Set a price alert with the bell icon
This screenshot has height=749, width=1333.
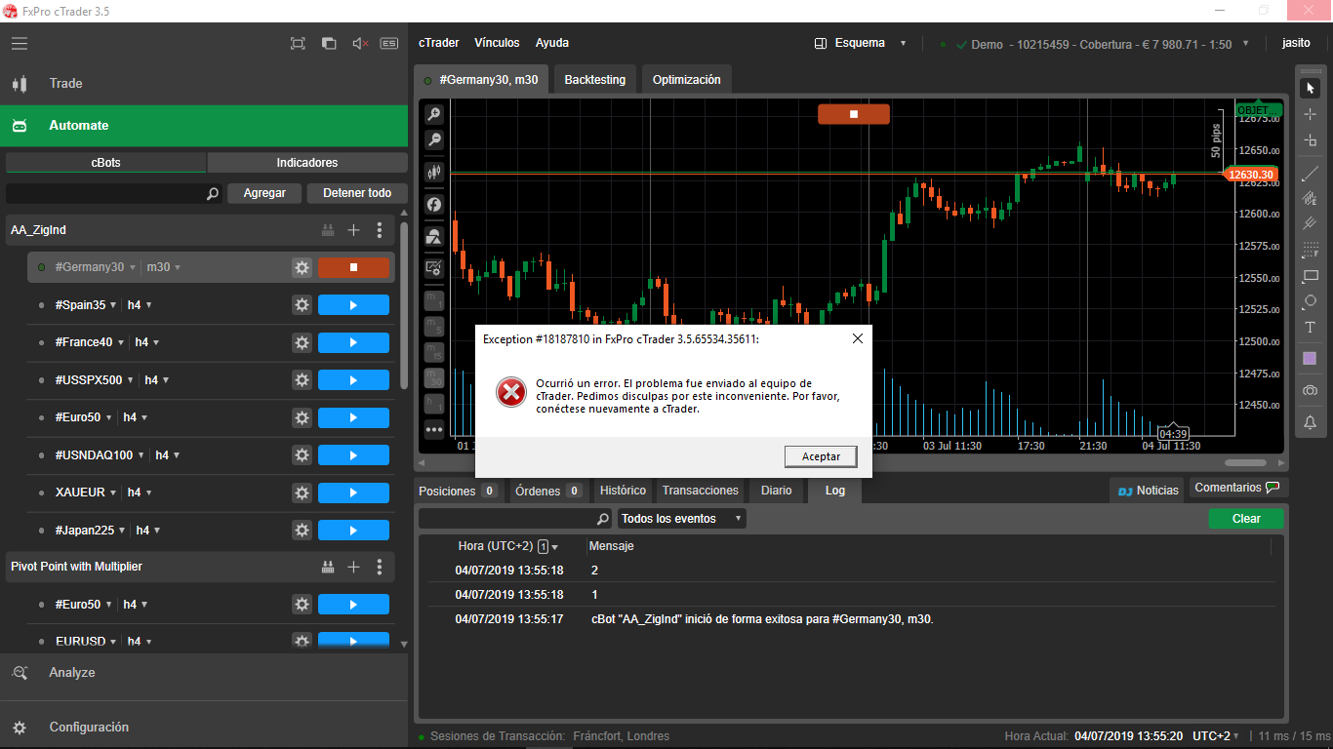1310,422
